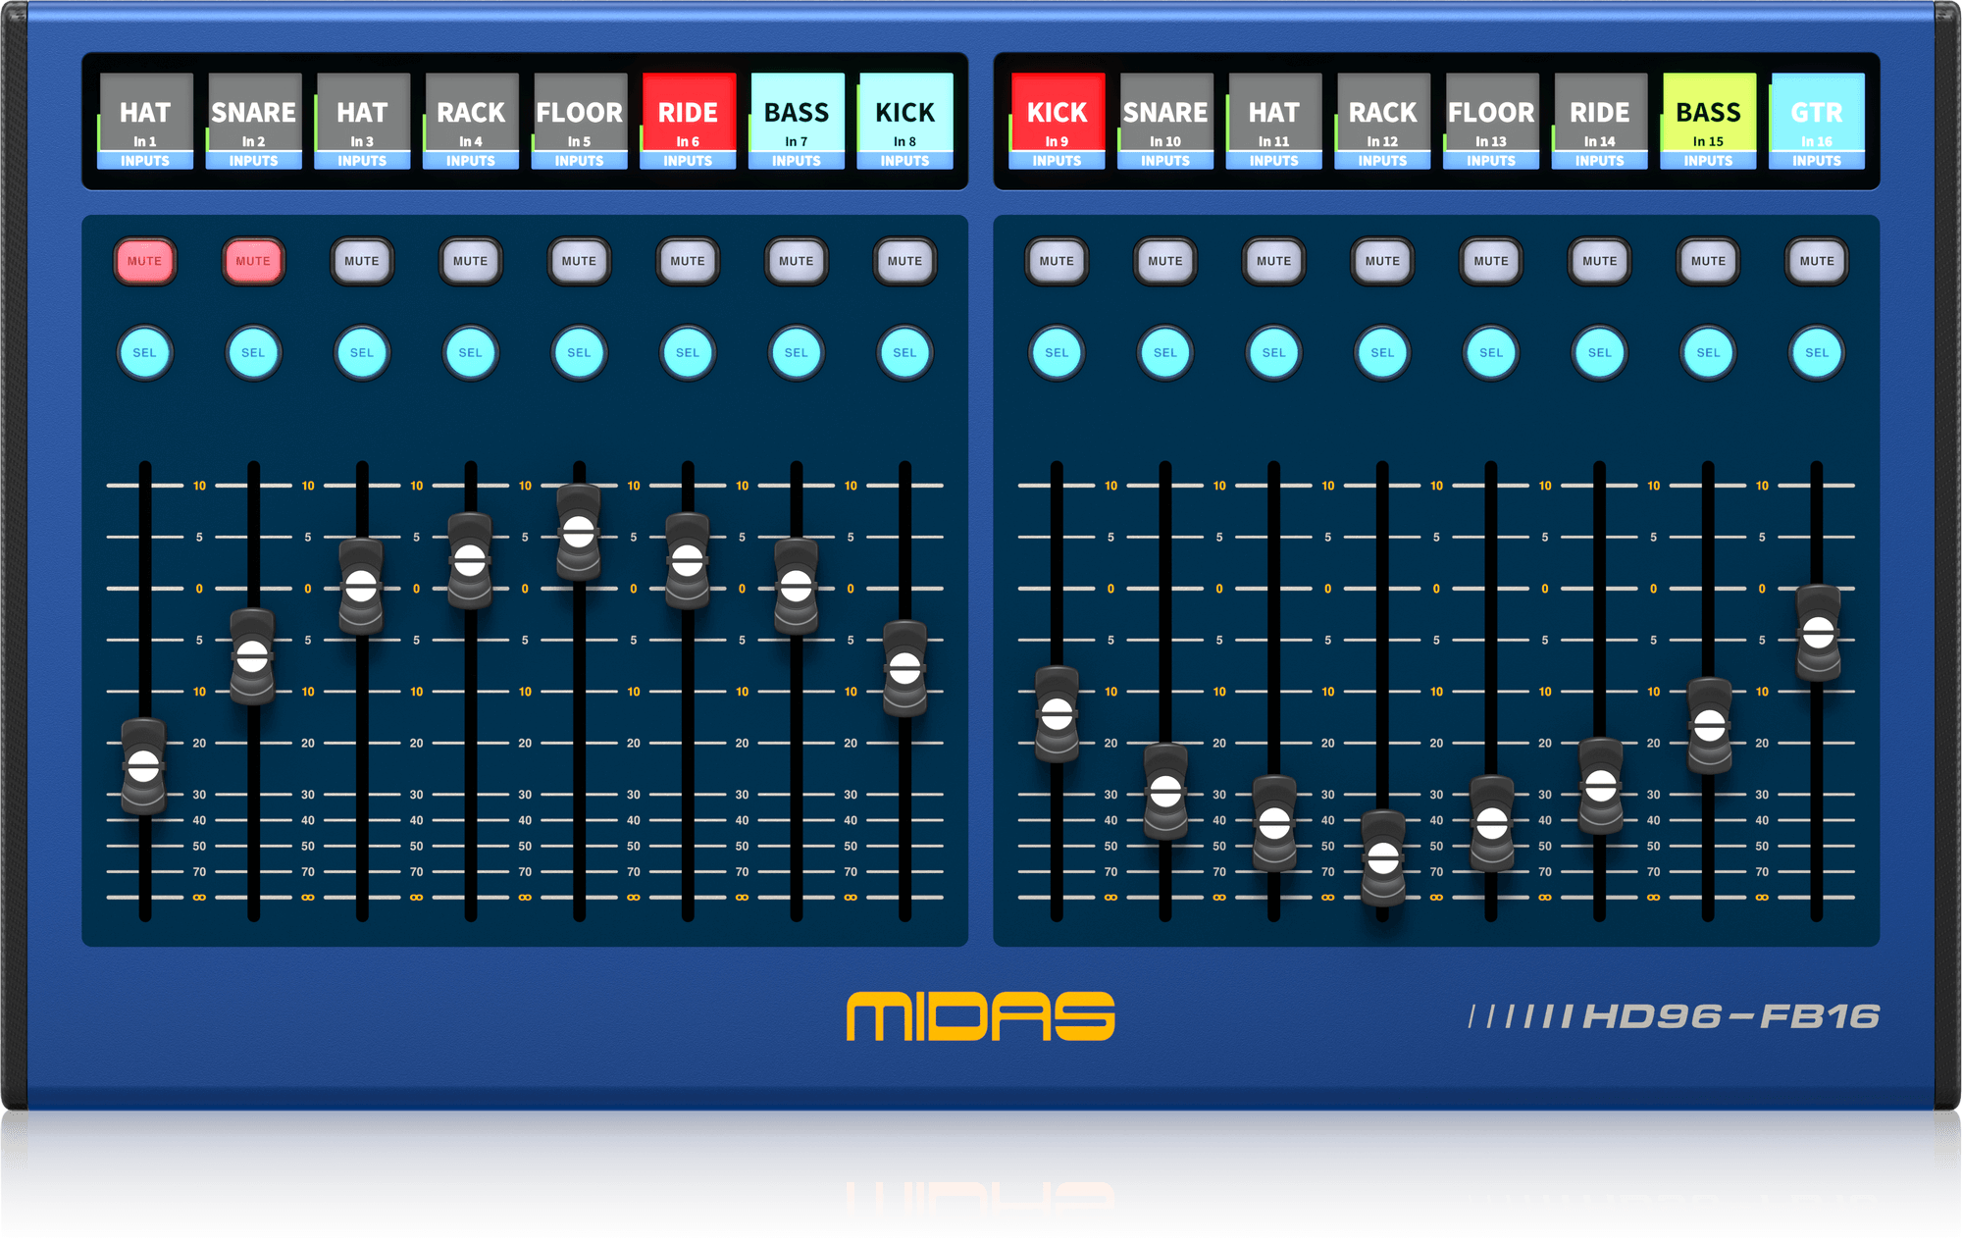Mute the RIDE In 6 channel
Viewport: 1962px width, 1242px height.
(x=687, y=261)
